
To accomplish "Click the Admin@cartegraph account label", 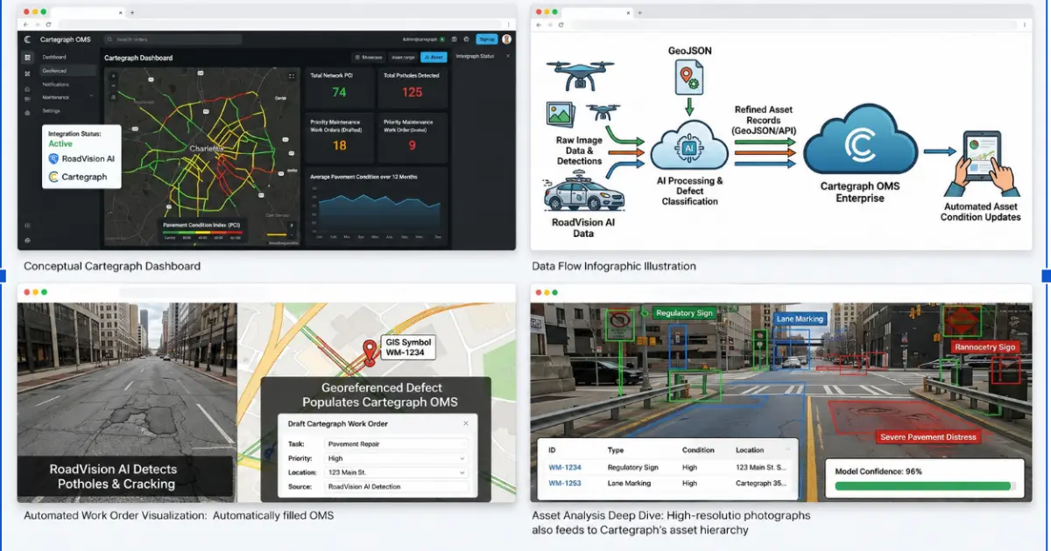I will (420, 39).
